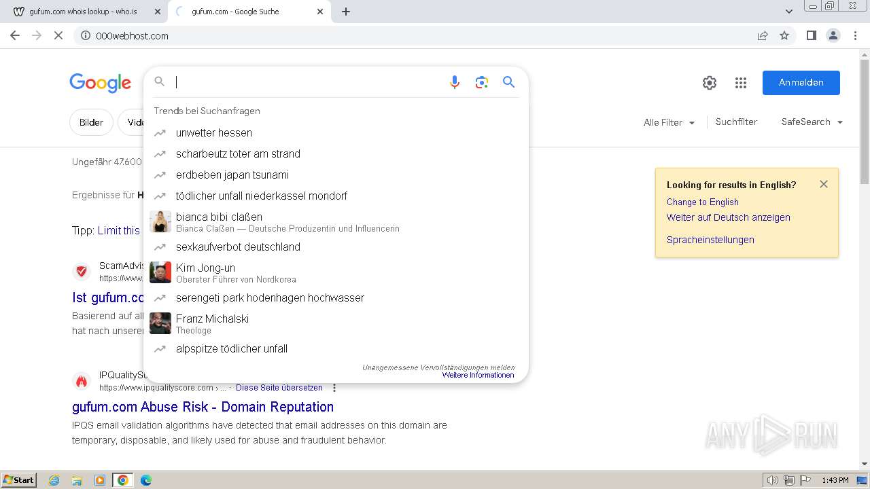Click the Google logo
Viewport: 870px width, 489px height.
(100, 83)
